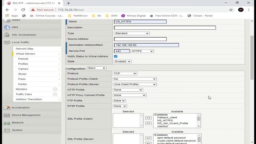
Task: Open Chrome three-dot menu
Action: 249,10
